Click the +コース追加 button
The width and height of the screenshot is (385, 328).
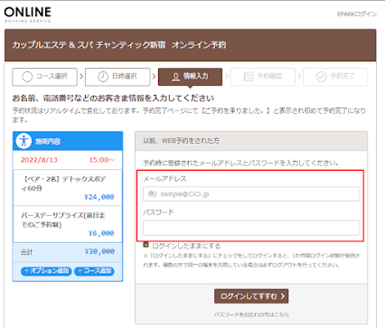point(94,271)
